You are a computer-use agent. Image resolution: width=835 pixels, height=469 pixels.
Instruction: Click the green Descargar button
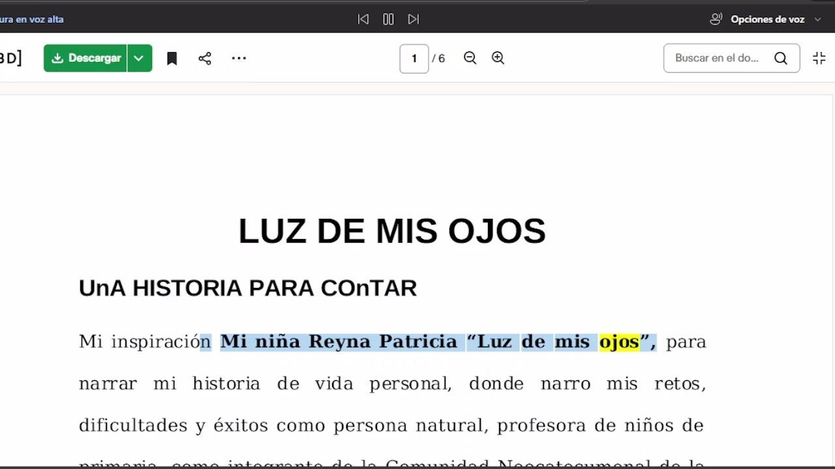[x=86, y=58]
